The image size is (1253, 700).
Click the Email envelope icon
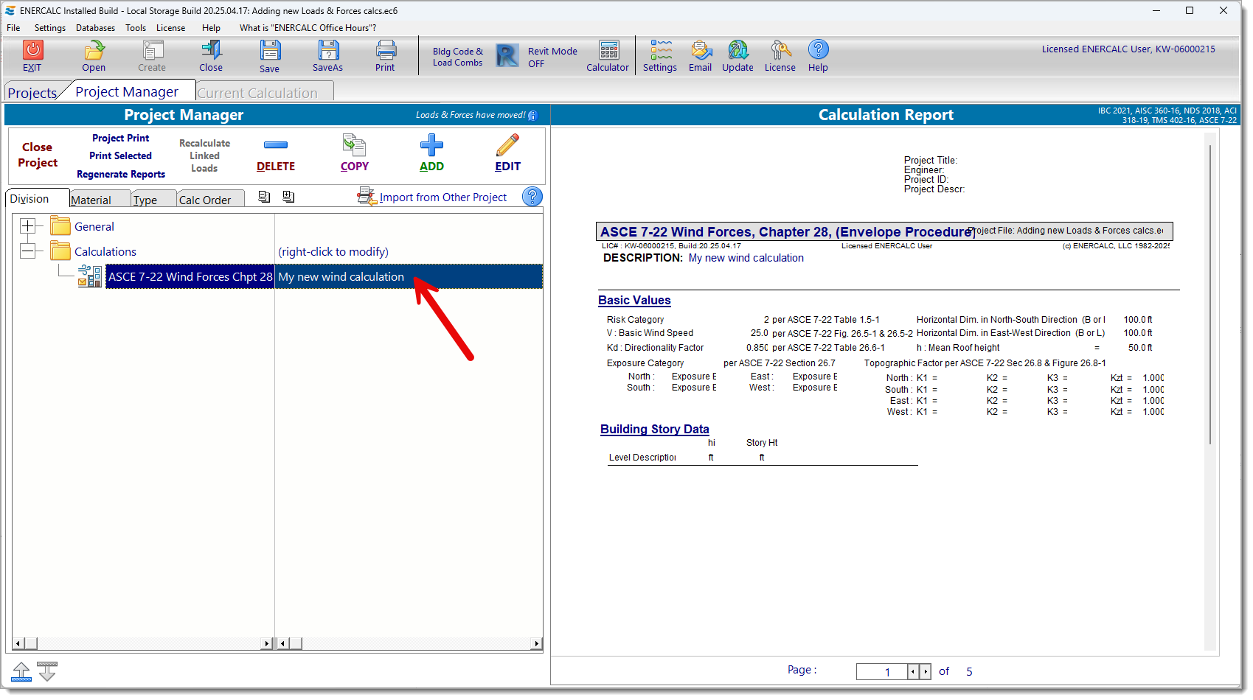pos(701,50)
